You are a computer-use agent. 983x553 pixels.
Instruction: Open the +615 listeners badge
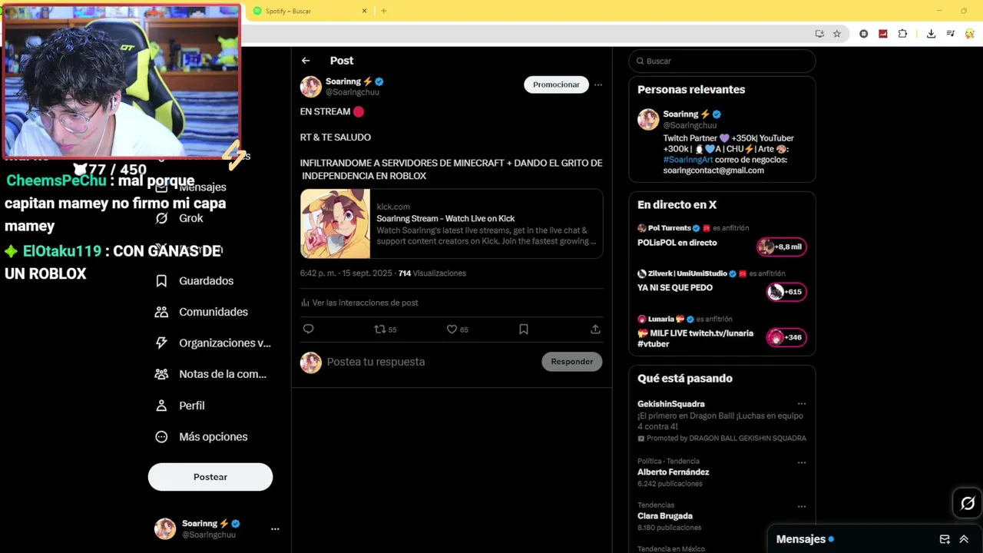(786, 292)
